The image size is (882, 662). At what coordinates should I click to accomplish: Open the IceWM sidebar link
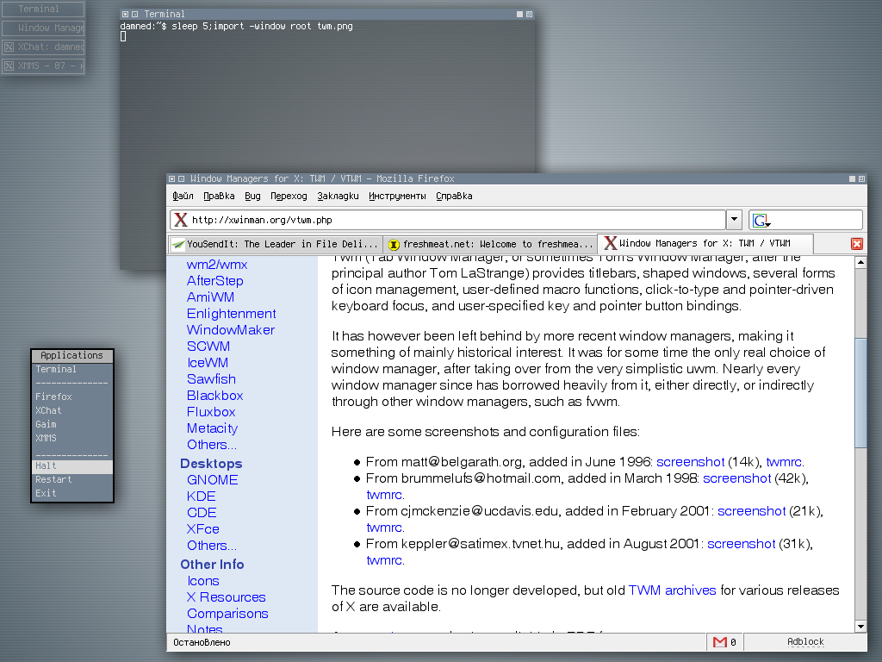208,363
